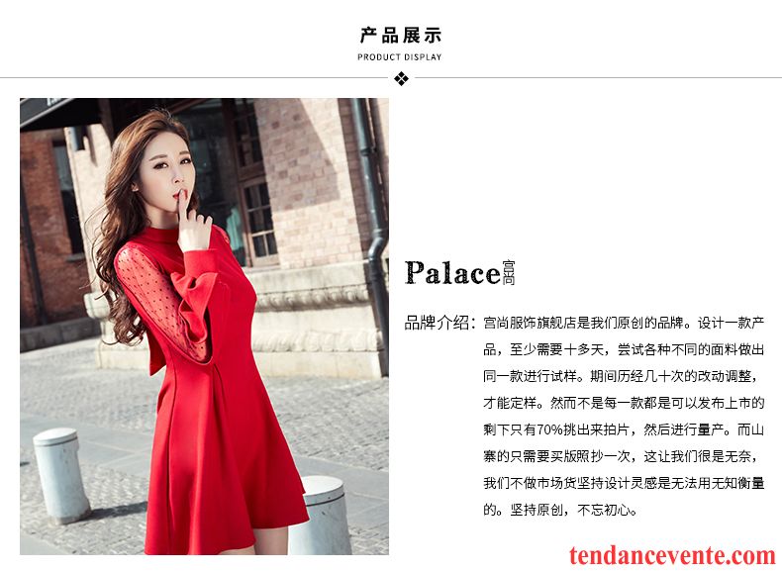
Task: Click the 品牌介绍 label
Action: pyautogui.click(x=437, y=324)
